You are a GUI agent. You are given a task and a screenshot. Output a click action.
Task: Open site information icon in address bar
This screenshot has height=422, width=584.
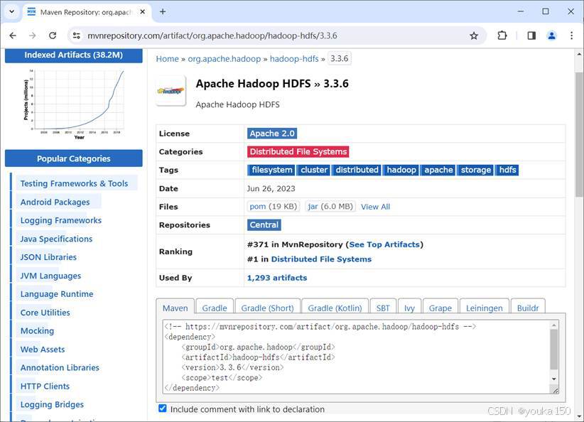(76, 36)
